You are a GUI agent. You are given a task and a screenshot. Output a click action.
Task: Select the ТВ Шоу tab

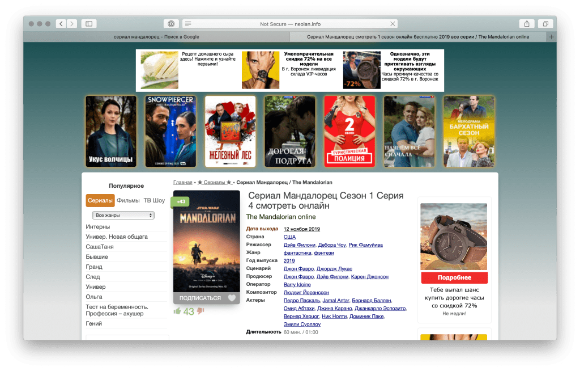point(154,200)
